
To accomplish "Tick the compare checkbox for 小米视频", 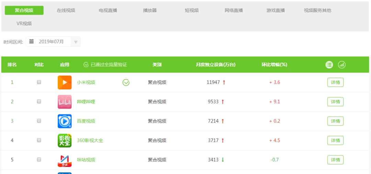I will [x=39, y=82].
